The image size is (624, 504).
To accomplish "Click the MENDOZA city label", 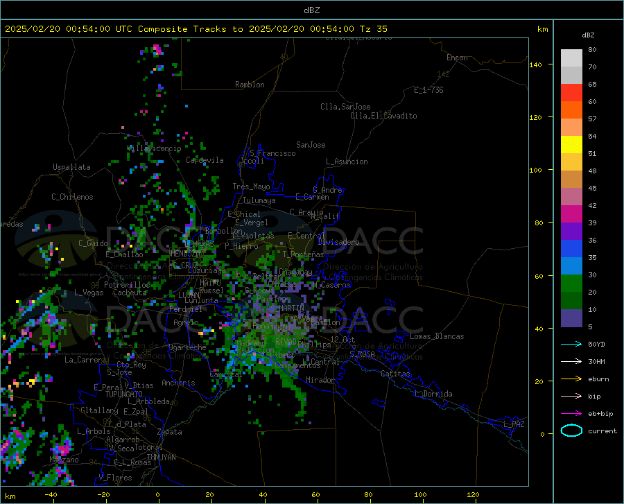I will point(185,254).
